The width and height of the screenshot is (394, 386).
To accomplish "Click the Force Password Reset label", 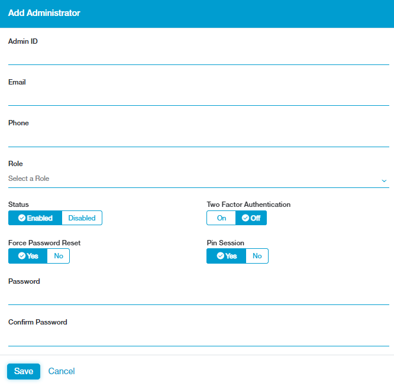I will coord(44,243).
